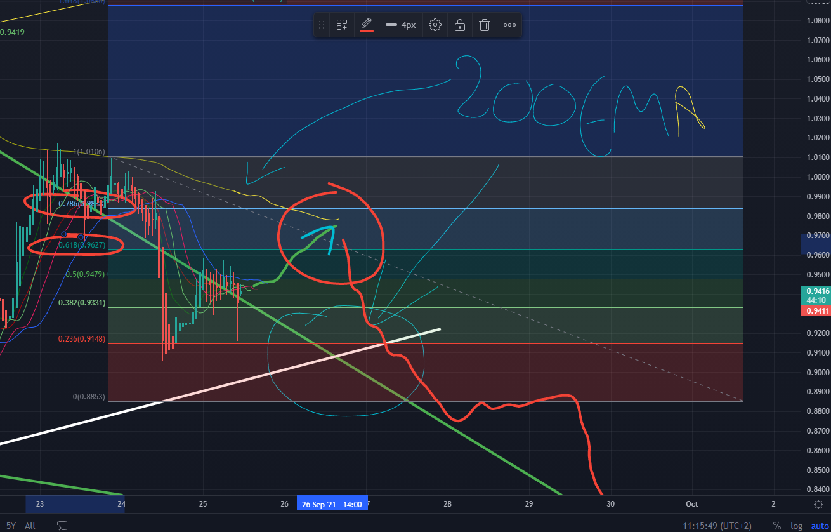
Task: Click the red price label 0.9411
Action: tap(816, 310)
